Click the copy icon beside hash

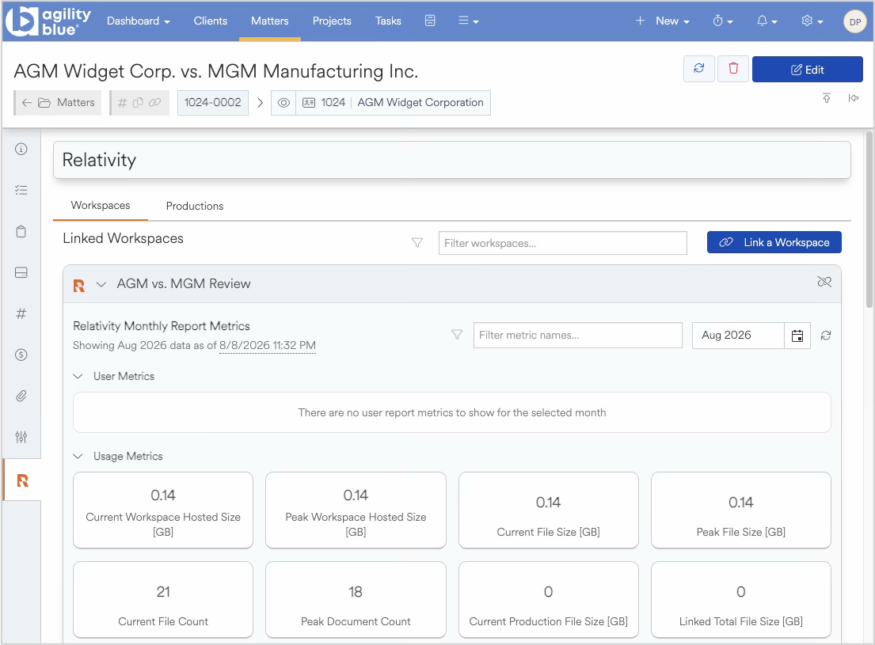(x=138, y=102)
